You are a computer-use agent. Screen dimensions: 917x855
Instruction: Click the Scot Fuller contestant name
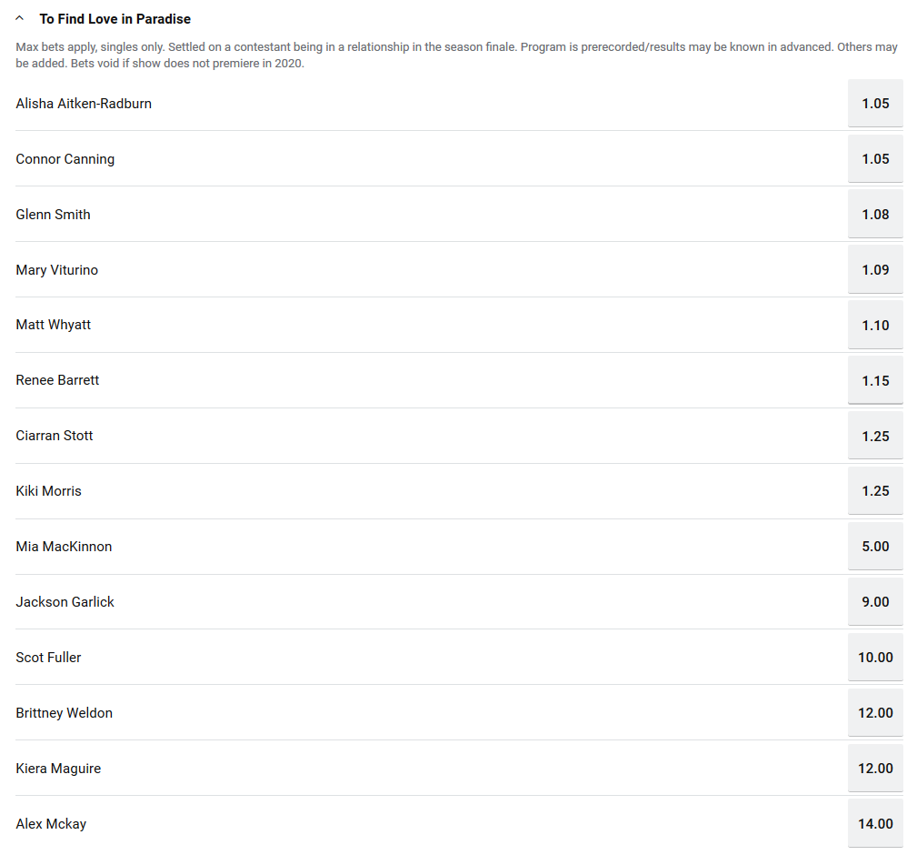(x=48, y=658)
